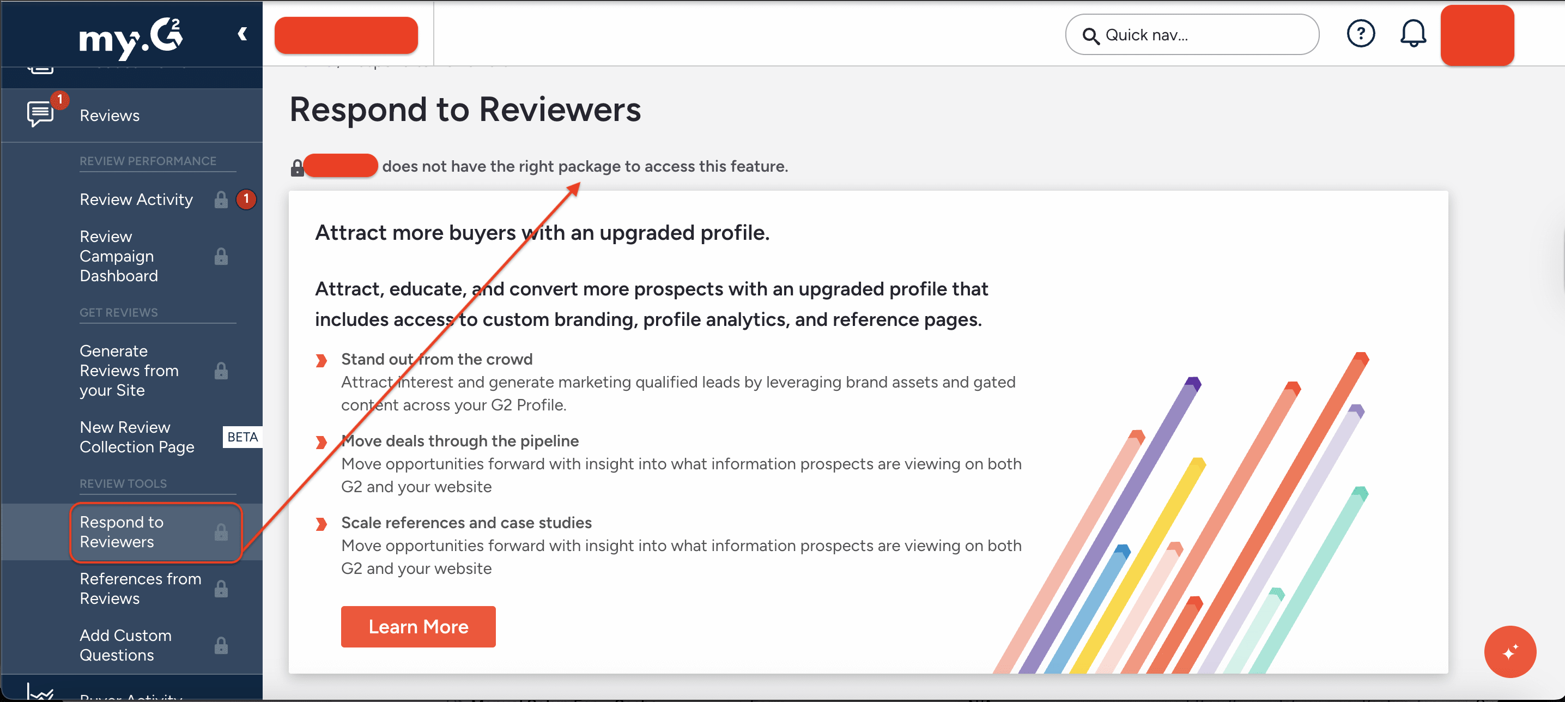The height and width of the screenshot is (702, 1565).
Task: Click the lock beside Respond to Reviewers
Action: 222,532
